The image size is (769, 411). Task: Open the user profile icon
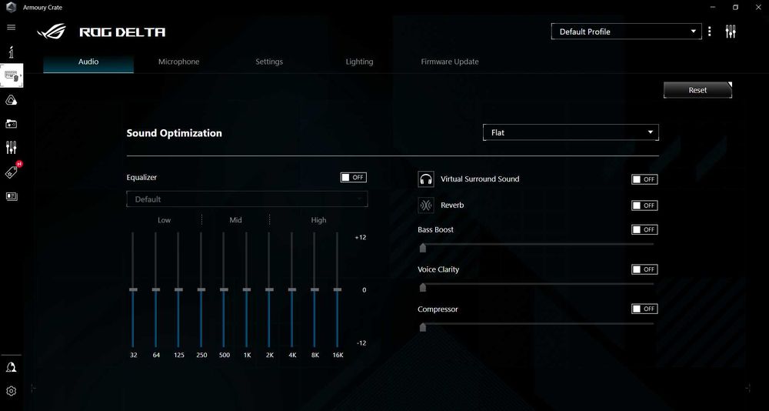point(12,368)
